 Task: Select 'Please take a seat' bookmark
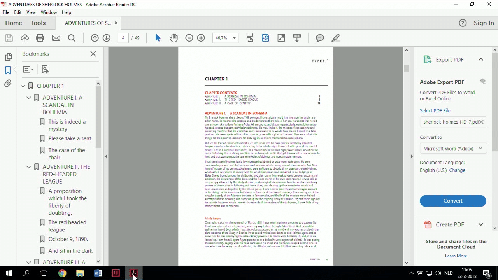(x=70, y=138)
